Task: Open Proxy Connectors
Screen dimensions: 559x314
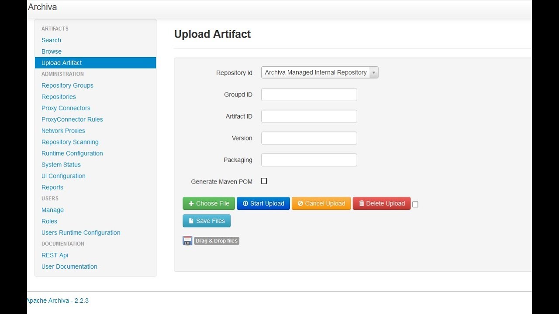Action: click(66, 108)
